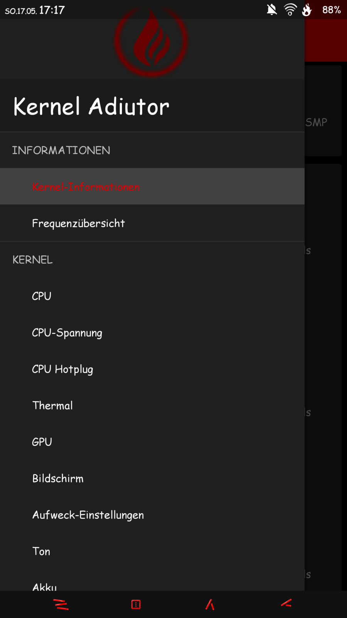Tap the muted notification bell icon
The width and height of the screenshot is (347, 618).
(272, 10)
